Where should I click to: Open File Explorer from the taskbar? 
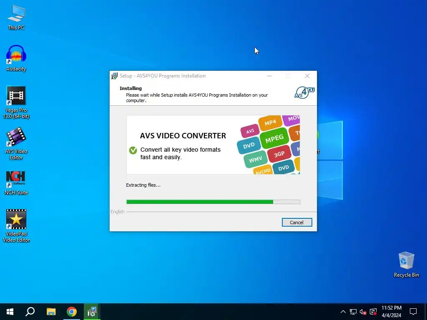[x=51, y=312]
